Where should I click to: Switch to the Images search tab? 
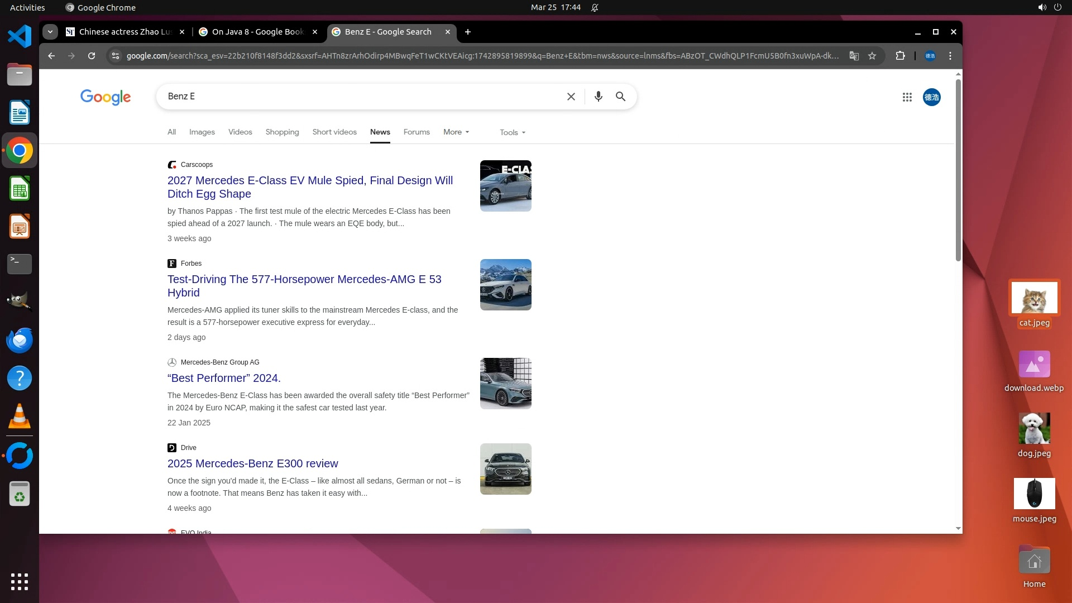[202, 132]
